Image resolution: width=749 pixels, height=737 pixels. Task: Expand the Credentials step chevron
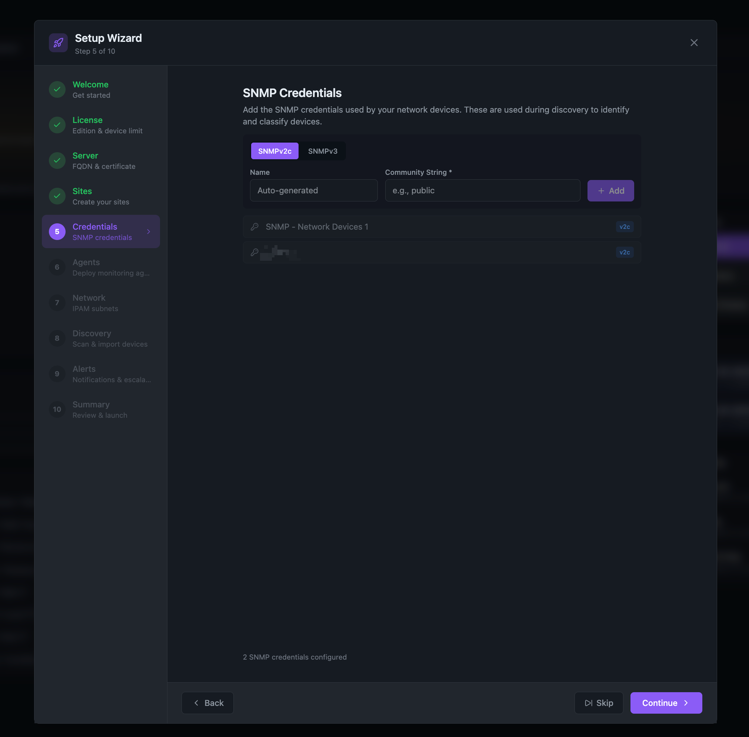(x=148, y=231)
